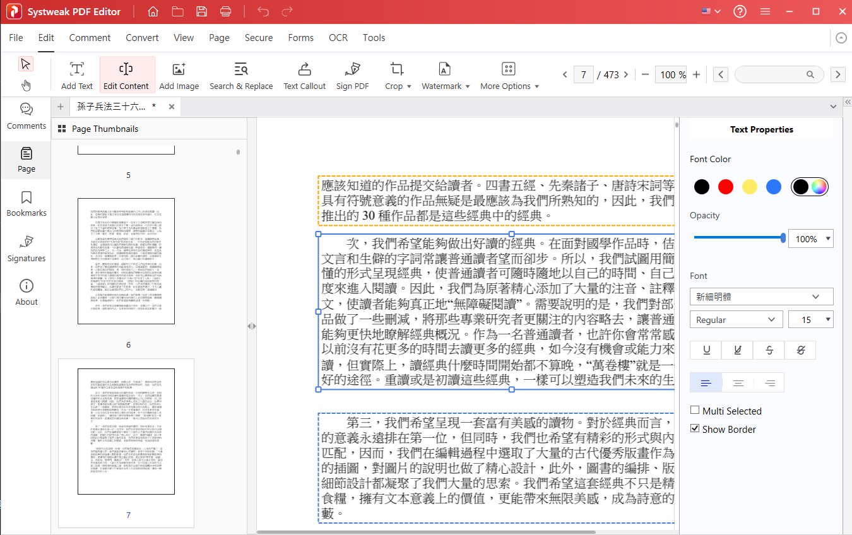Click the Home icon in title bar
The width and height of the screenshot is (852, 535).
tap(153, 11)
